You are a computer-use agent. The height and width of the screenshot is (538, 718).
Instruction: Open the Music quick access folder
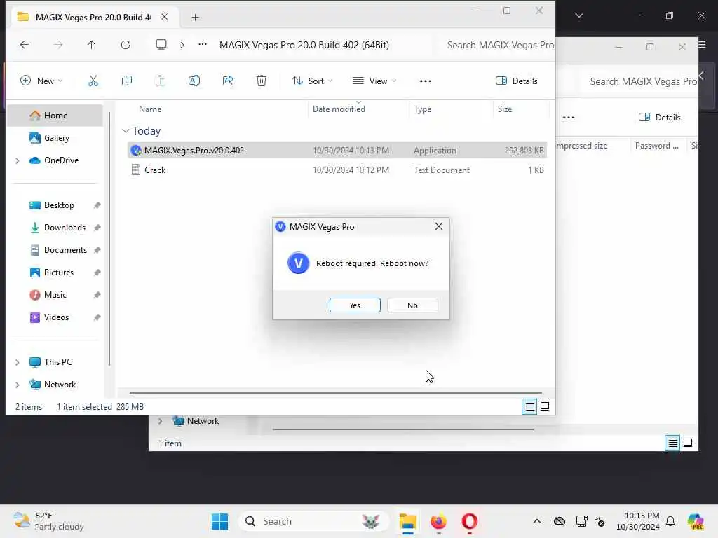point(55,295)
